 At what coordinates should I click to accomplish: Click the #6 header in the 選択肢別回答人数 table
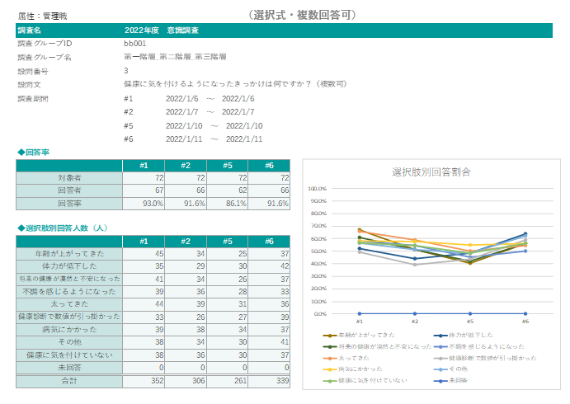click(269, 242)
